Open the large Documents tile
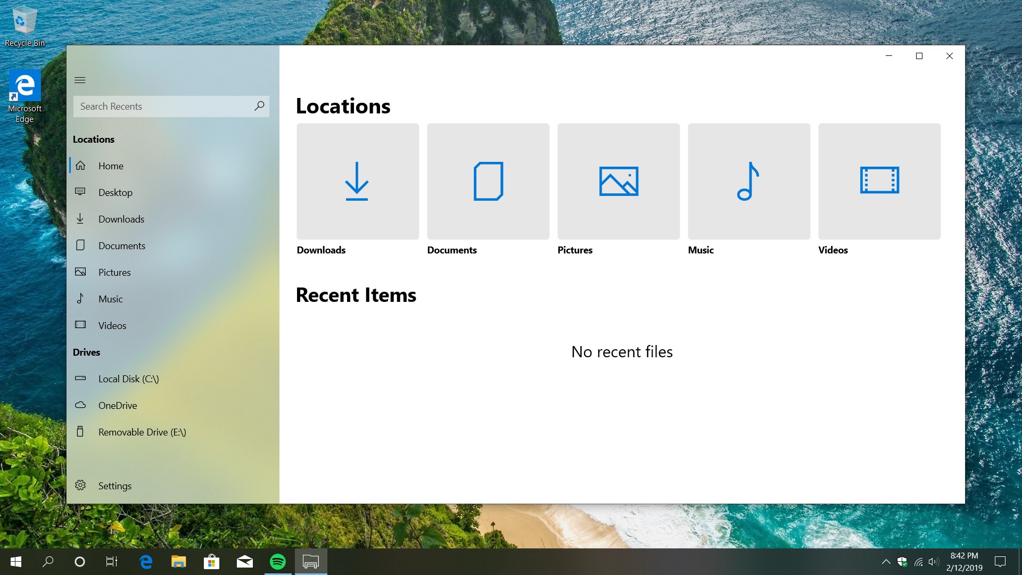Image resolution: width=1022 pixels, height=575 pixels. click(488, 182)
